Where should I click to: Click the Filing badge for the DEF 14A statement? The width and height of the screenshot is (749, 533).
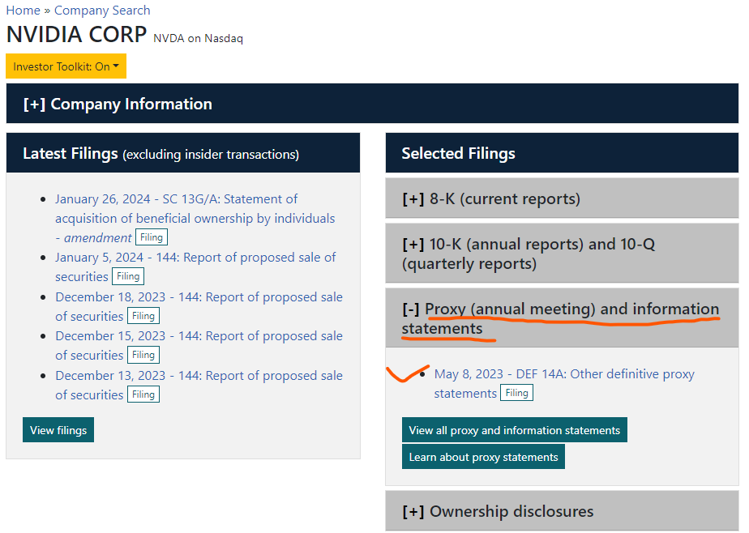point(517,393)
